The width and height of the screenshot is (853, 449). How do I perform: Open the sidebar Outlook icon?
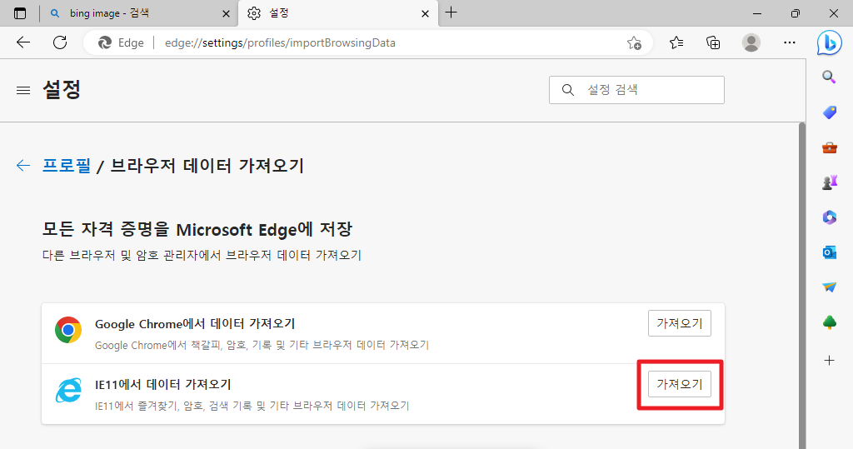(829, 252)
